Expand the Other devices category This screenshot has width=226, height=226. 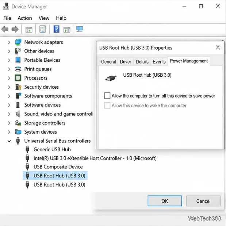(x=9, y=51)
